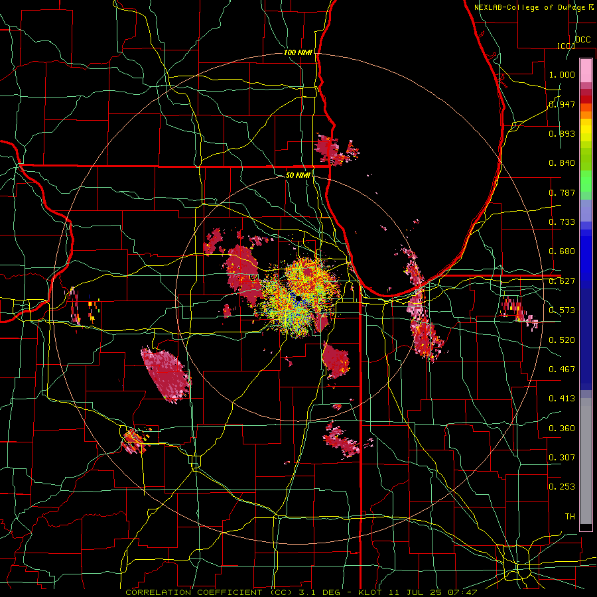
Task: Click the black radar site dot at center
Action: 298,298
